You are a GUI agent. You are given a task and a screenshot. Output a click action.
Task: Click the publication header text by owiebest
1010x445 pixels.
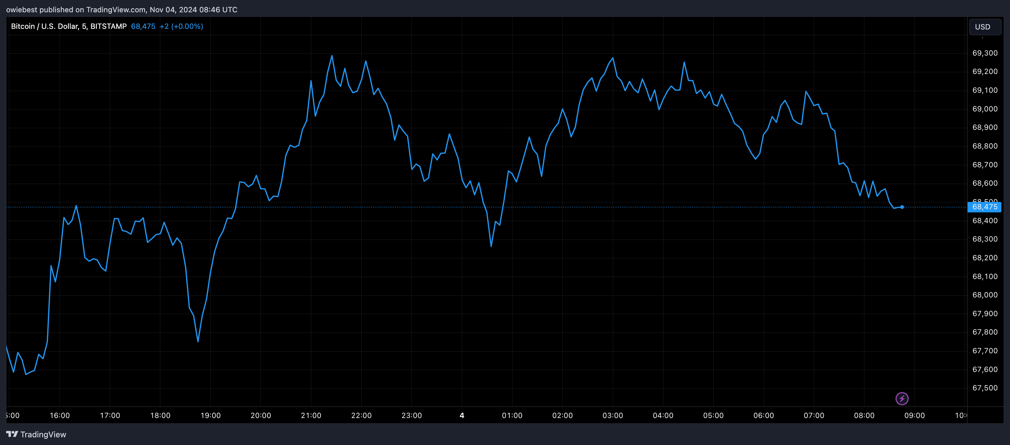point(121,10)
